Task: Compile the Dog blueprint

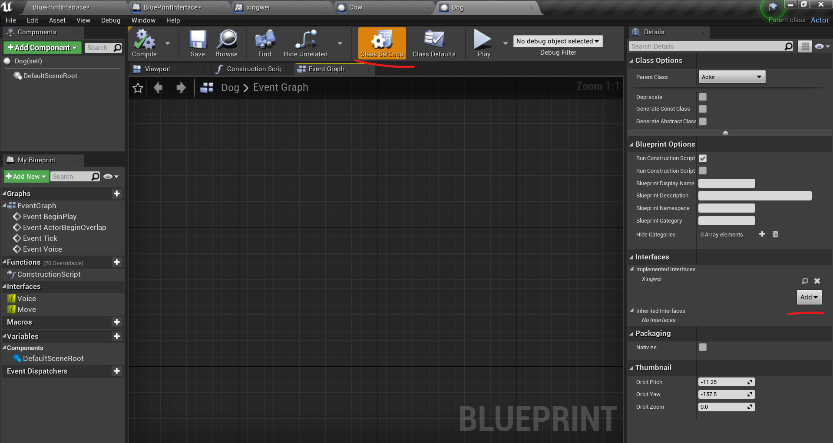Action: (144, 43)
